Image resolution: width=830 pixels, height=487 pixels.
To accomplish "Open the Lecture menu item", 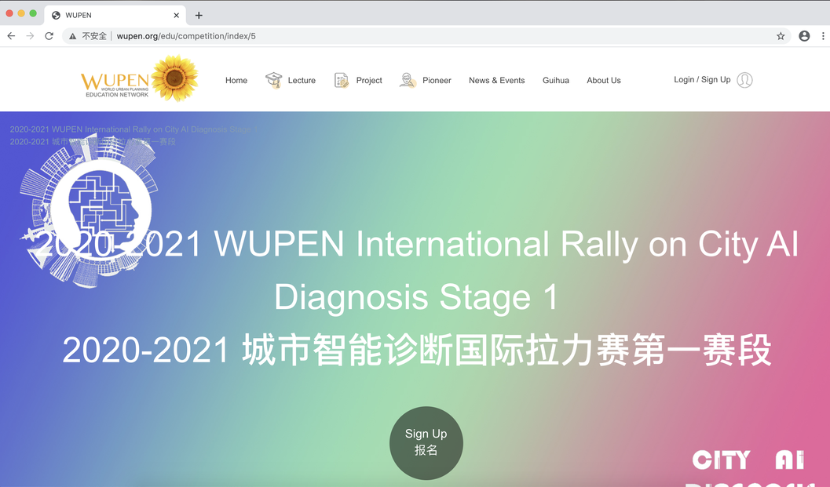I will point(302,80).
